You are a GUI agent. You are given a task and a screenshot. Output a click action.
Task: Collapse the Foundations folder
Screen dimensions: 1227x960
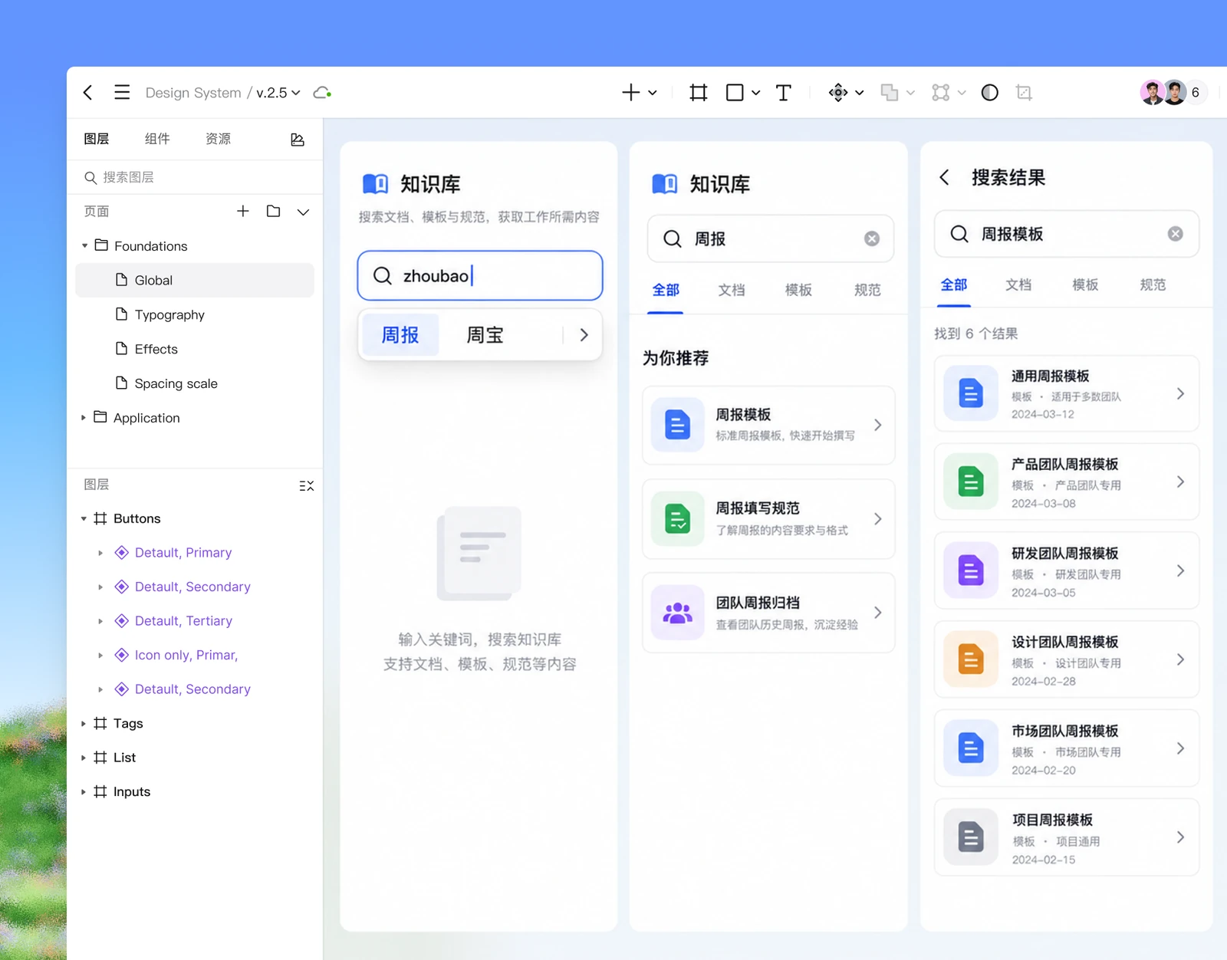point(84,246)
